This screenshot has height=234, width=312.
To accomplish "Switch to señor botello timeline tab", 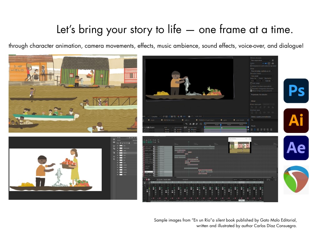I will [240, 120].
